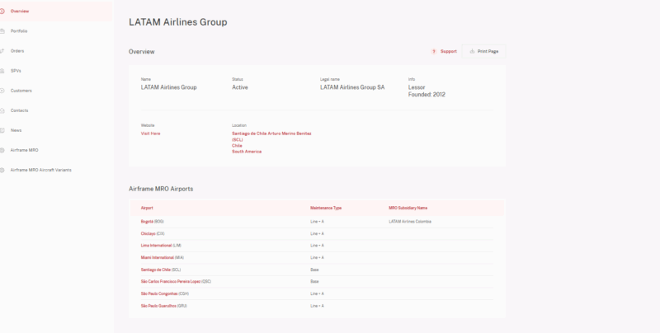Click the Airframe MRO sidebar icon
This screenshot has height=333, width=660.
coord(2,150)
